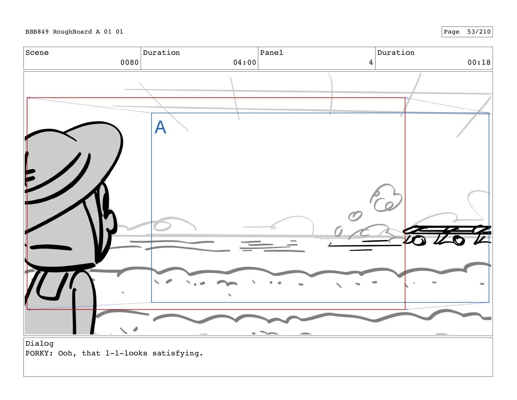Click the blue camera frame letter A
517x400 pixels.
click(x=160, y=127)
